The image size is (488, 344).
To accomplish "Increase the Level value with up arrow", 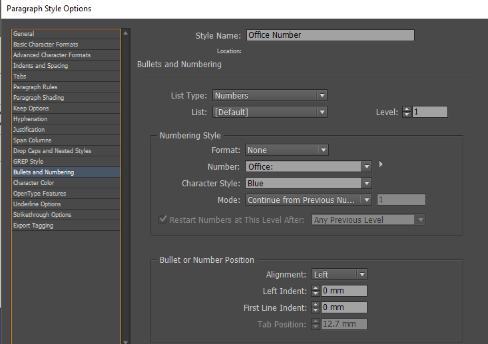I will [x=407, y=109].
